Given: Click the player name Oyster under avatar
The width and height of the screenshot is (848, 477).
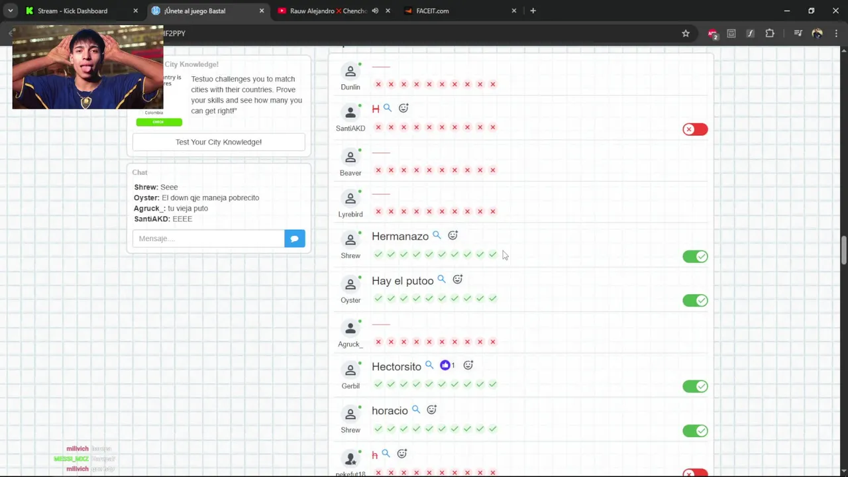Looking at the screenshot, I should [x=350, y=300].
